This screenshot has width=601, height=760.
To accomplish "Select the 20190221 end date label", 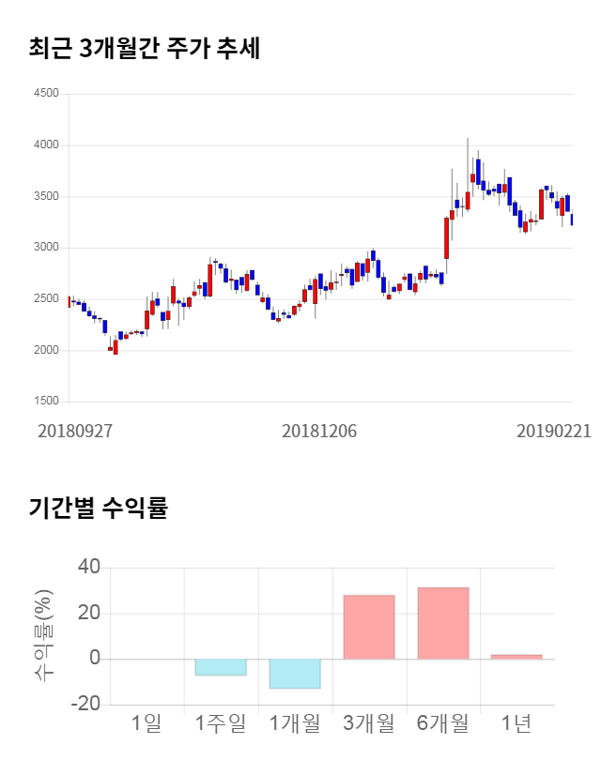I will tap(554, 431).
